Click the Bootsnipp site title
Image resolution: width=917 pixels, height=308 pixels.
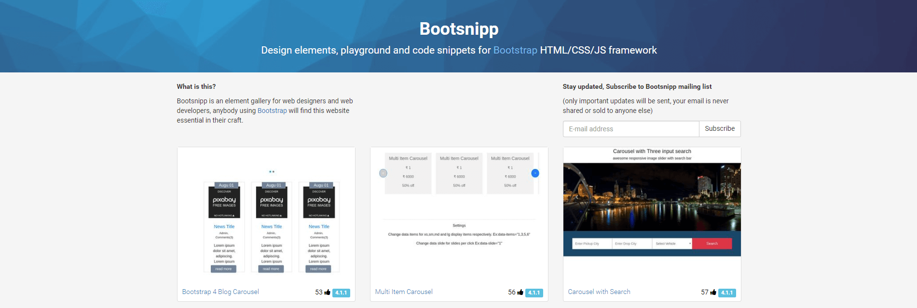[459, 29]
